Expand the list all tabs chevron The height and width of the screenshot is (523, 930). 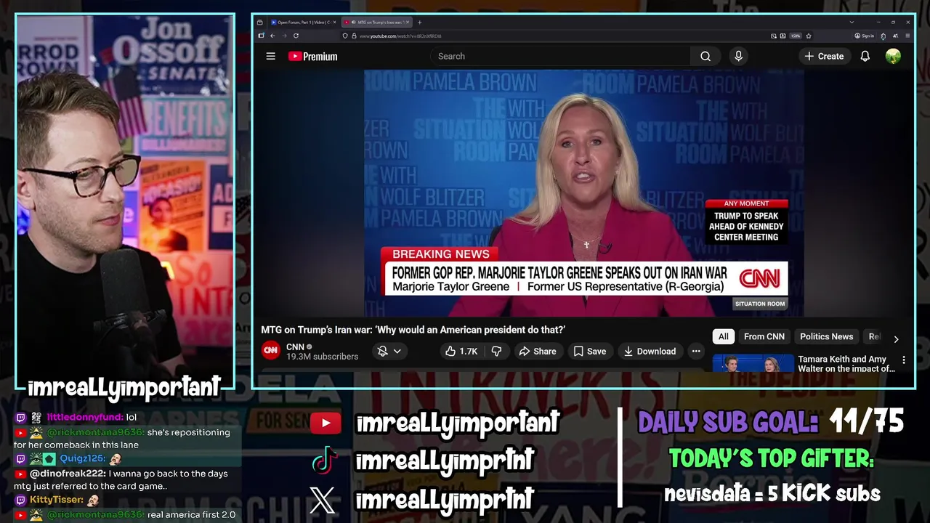(x=852, y=22)
